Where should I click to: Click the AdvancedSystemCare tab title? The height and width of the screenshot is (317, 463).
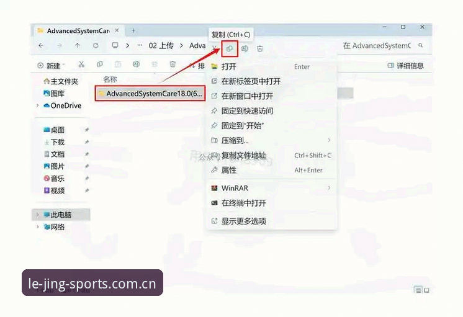[78, 30]
